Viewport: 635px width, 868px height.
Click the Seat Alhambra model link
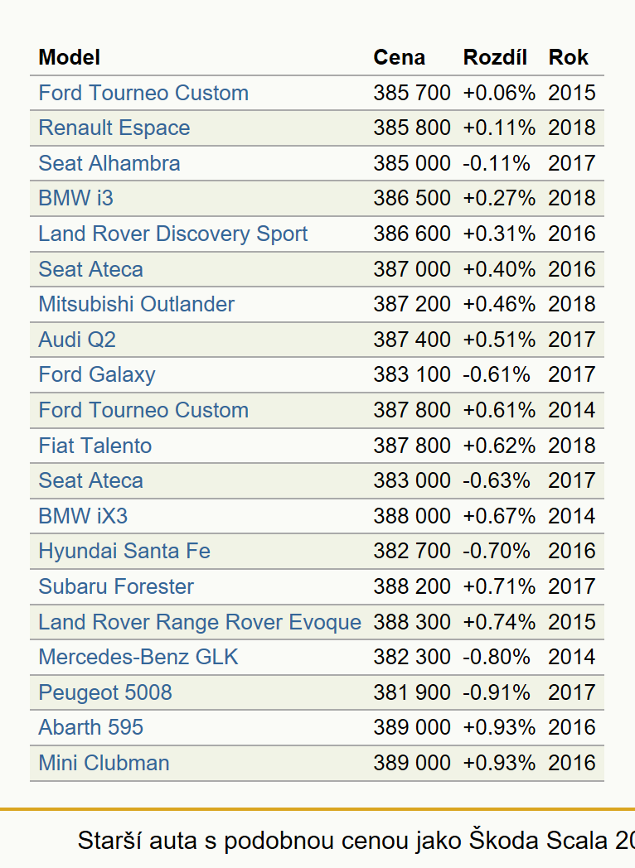point(109,163)
